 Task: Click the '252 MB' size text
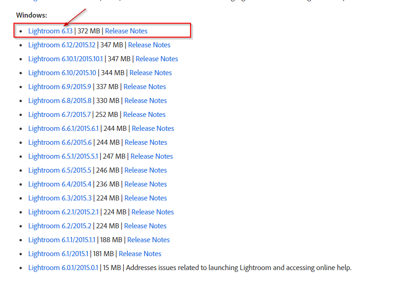(106, 115)
